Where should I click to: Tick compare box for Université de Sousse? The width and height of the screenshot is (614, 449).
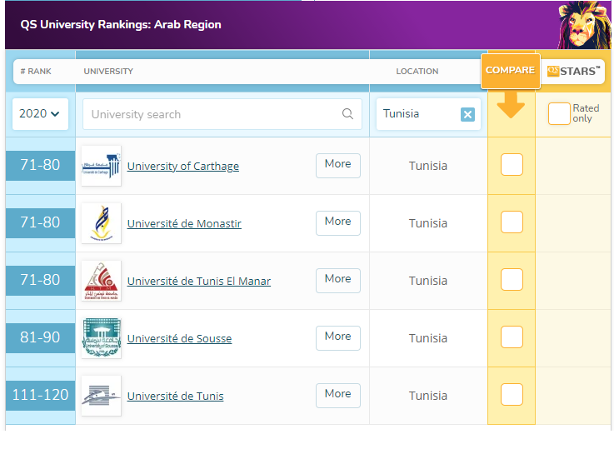(512, 337)
